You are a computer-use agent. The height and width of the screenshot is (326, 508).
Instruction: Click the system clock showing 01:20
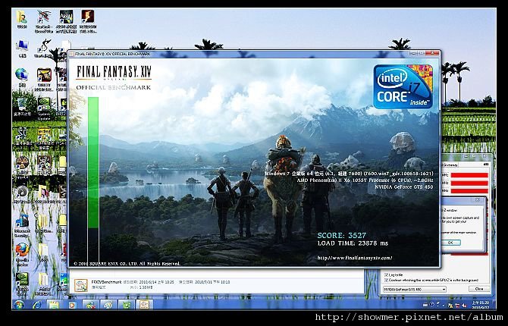pyautogui.click(x=480, y=305)
